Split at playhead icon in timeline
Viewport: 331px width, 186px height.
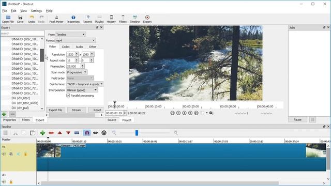77,133
